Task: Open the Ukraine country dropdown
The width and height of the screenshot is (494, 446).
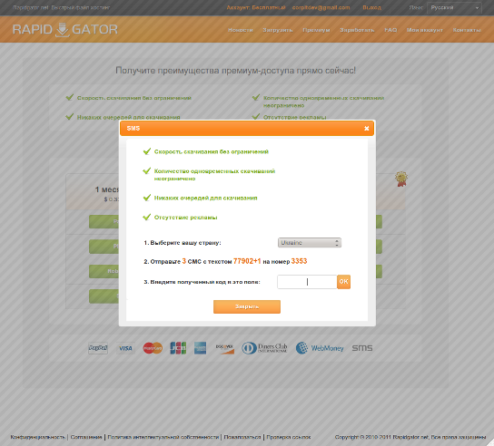Action: point(310,243)
